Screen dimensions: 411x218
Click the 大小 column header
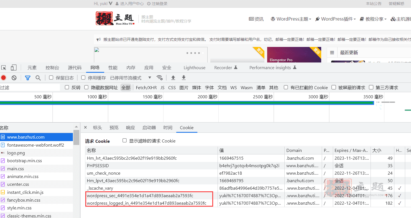(x=382, y=150)
